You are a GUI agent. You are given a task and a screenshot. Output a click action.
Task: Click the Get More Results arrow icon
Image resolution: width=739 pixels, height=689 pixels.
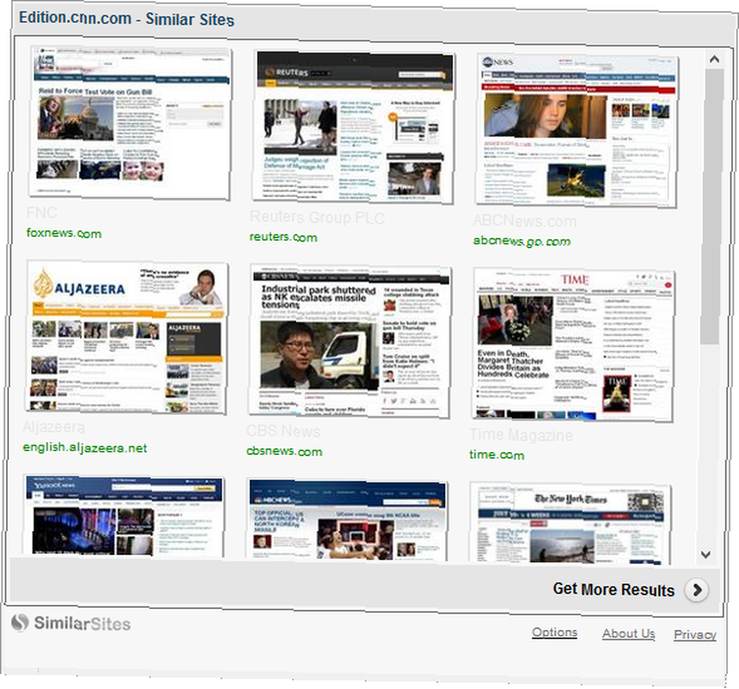(697, 590)
